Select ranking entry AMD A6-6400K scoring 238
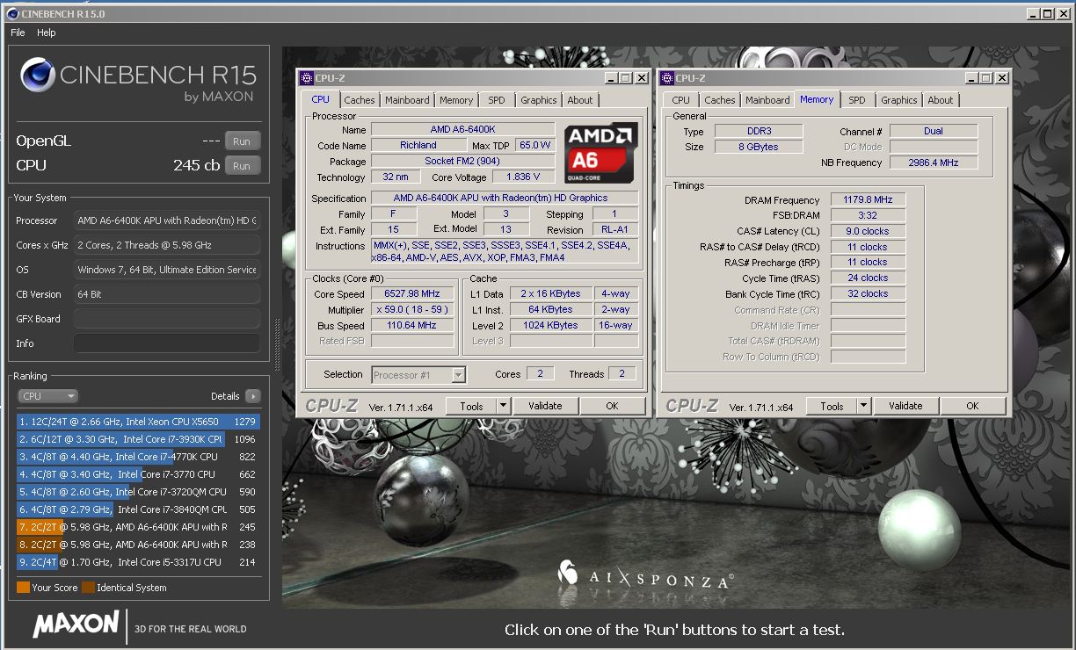1076x650 pixels. 138,545
